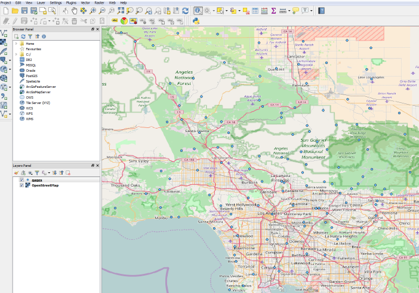Click the Add Vector Layer sidebar icon
The height and width of the screenshot is (293, 419).
click(4, 33)
